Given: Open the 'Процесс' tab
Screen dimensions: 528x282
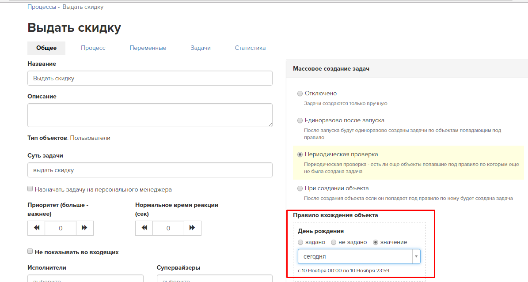Looking at the screenshot, I should click(93, 48).
